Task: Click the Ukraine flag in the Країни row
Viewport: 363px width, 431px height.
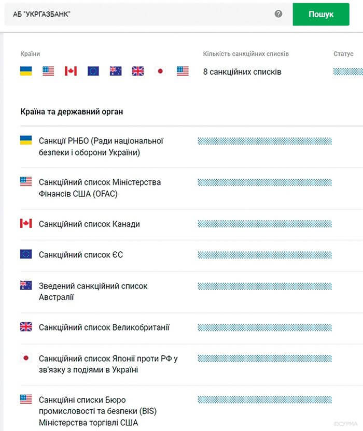Action: pos(26,71)
